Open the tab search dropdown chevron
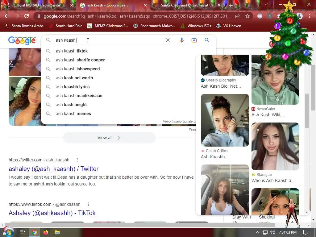The image size is (316, 237). 266,4
